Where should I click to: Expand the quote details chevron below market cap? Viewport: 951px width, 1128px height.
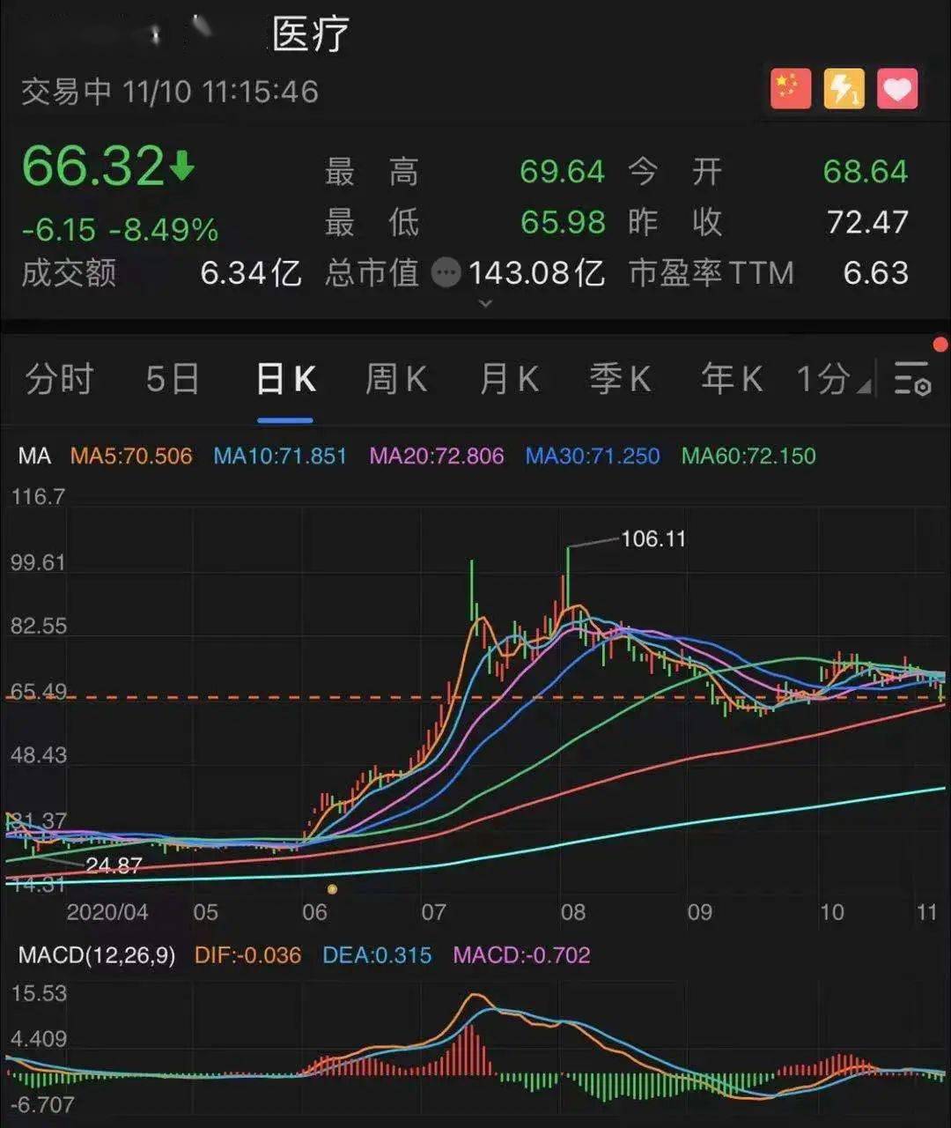[484, 304]
